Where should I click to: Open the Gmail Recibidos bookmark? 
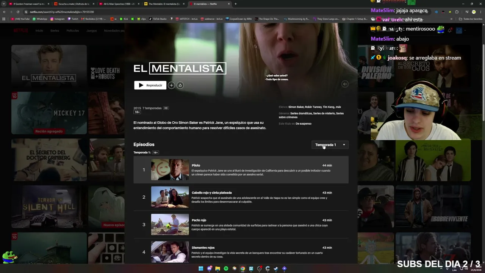94,19
